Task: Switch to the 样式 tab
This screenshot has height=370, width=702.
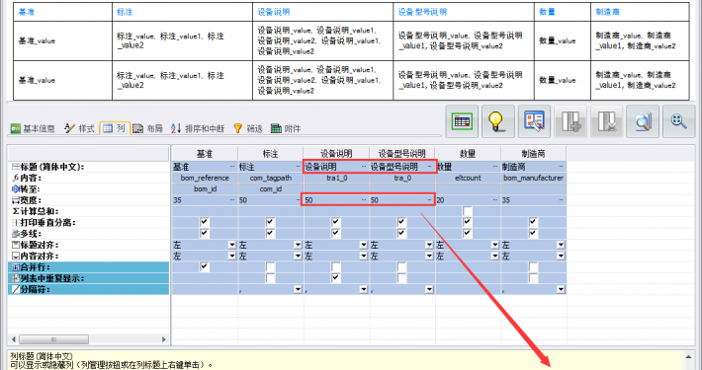Action: 80,128
